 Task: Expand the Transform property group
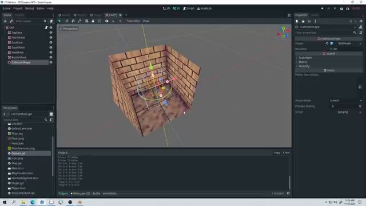pyautogui.click(x=305, y=58)
